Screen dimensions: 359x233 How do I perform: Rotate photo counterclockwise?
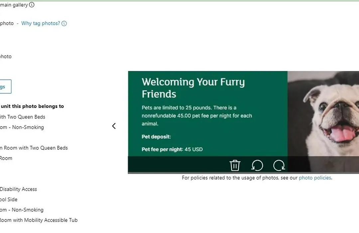pyautogui.click(x=257, y=165)
